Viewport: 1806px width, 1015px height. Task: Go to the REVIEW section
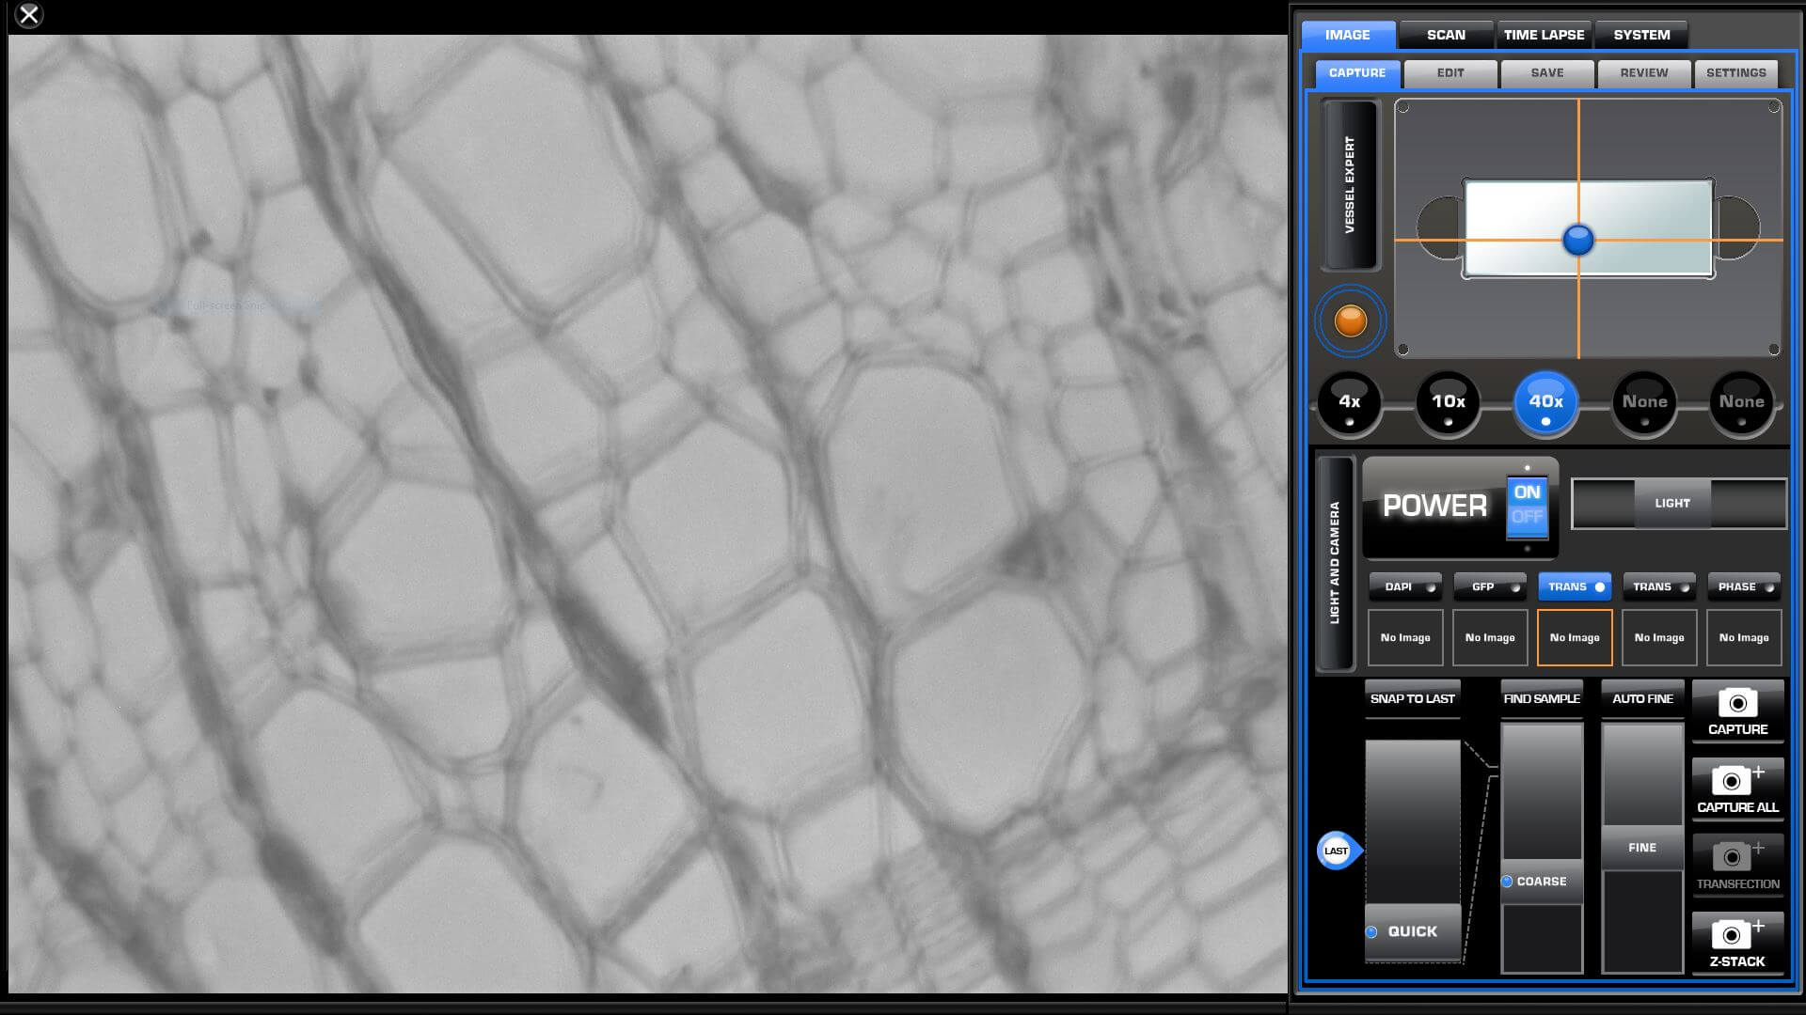[1643, 73]
